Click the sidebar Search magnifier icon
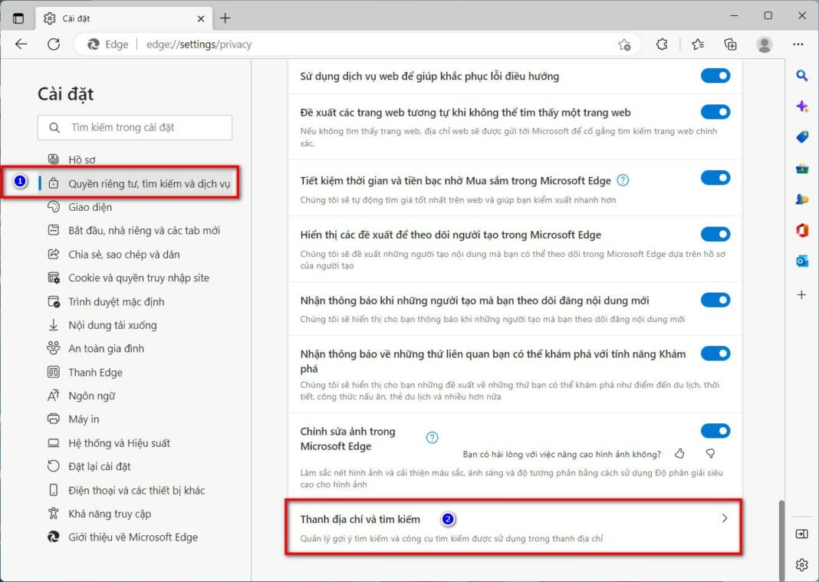This screenshot has height=582, width=819. tap(802, 76)
